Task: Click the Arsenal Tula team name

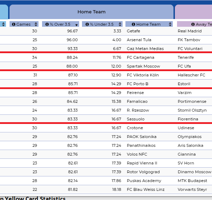Action: pyautogui.click(x=139, y=40)
